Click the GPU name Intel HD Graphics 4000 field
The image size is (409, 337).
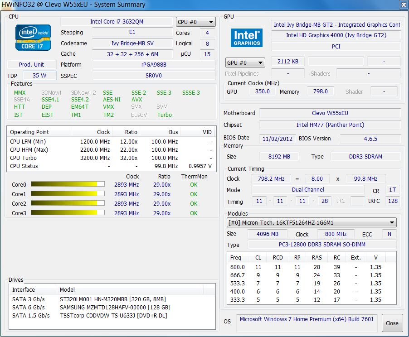point(336,35)
